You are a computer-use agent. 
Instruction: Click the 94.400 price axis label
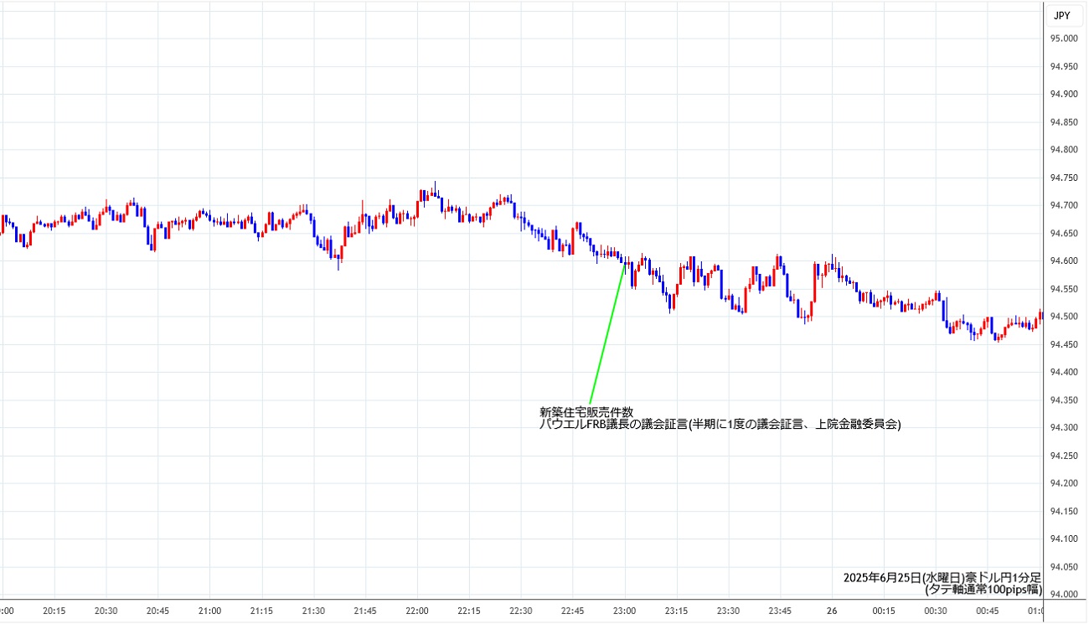(1065, 372)
